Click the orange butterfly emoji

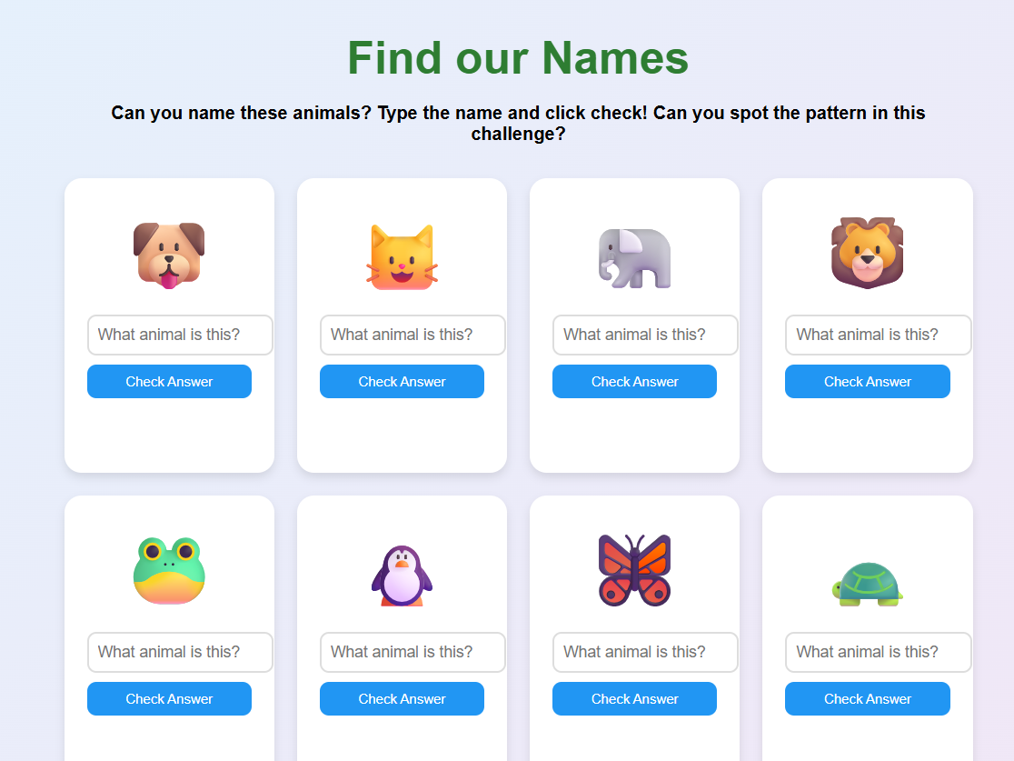pyautogui.click(x=634, y=570)
